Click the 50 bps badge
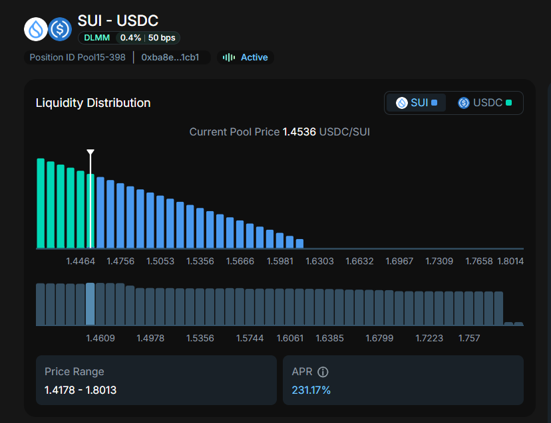 click(162, 38)
